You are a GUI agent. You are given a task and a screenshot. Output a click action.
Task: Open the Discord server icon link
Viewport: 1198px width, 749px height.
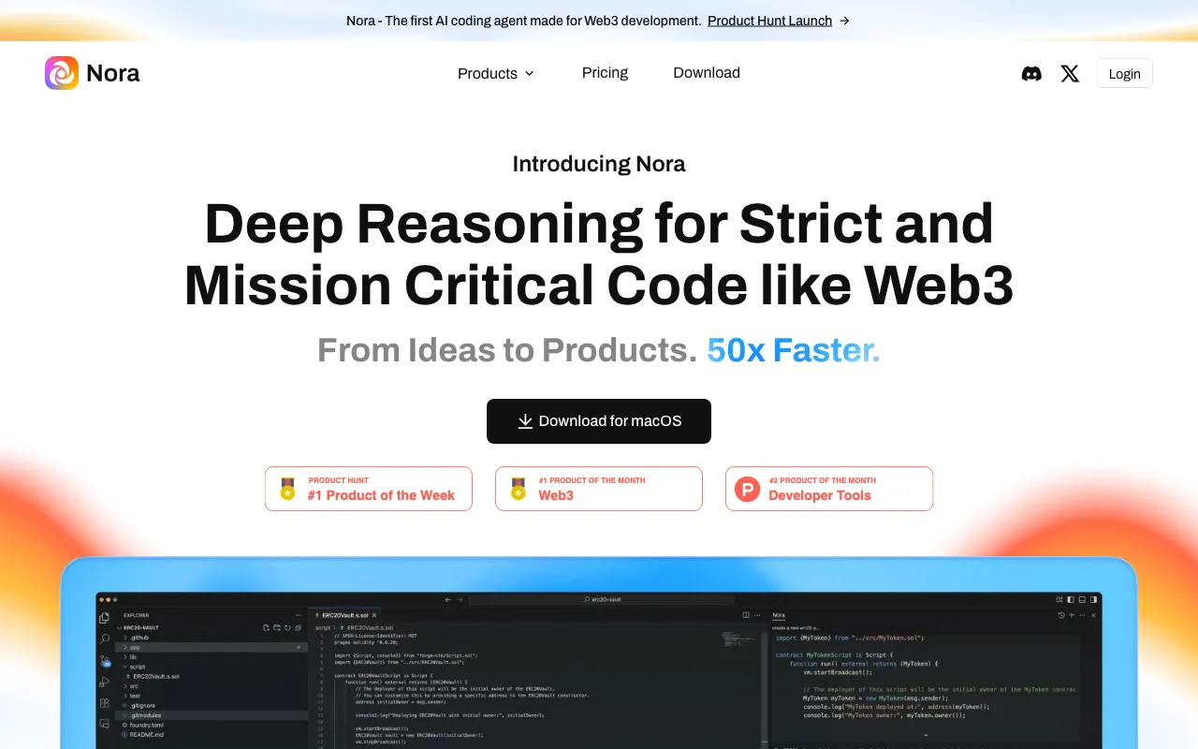1031,73
